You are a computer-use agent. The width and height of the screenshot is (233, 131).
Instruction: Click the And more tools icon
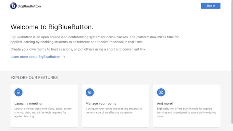tap(161, 92)
